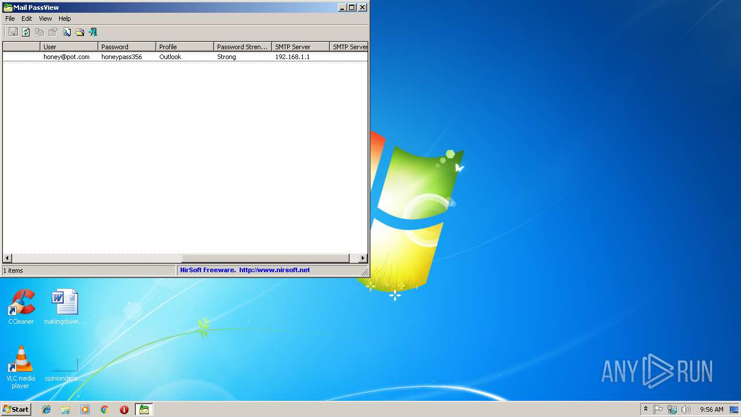
Task: Open the File menu
Action: click(x=10, y=19)
